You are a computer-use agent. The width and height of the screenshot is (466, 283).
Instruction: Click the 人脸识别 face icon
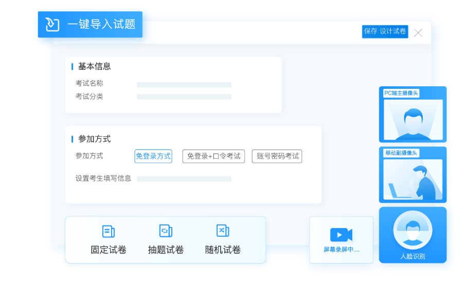click(x=413, y=229)
